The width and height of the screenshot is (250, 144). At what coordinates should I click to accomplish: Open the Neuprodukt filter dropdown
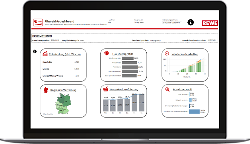pos(139,23)
